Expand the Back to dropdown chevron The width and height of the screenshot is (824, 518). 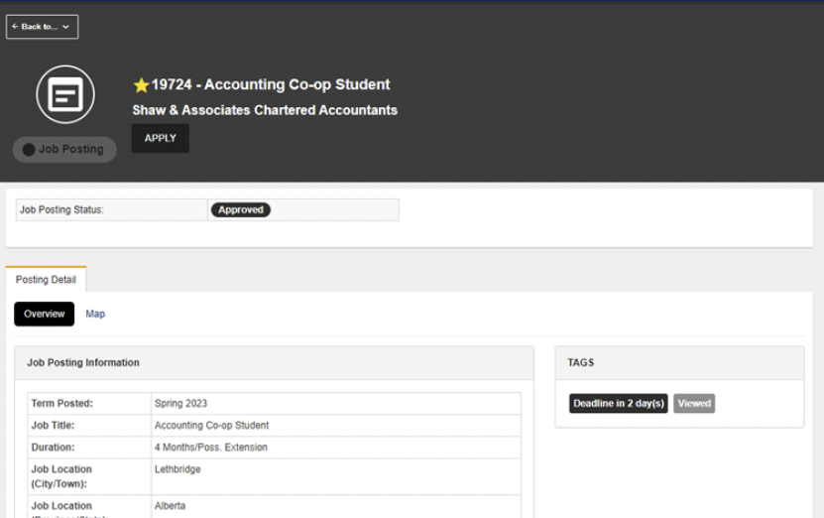tap(66, 27)
